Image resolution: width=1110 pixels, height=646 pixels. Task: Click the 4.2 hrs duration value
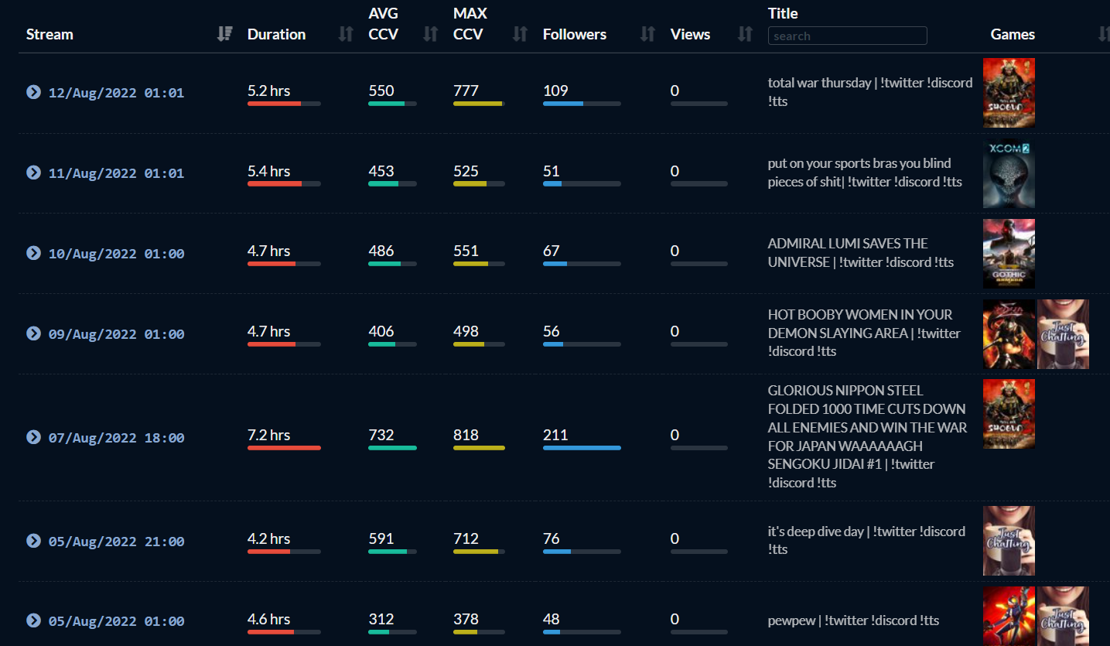(x=269, y=538)
